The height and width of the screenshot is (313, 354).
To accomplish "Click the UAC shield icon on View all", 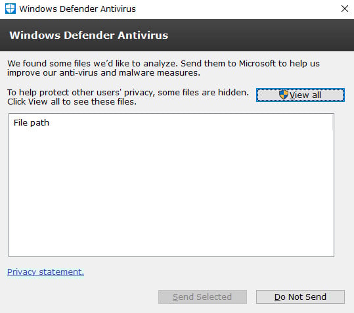I will click(x=284, y=95).
